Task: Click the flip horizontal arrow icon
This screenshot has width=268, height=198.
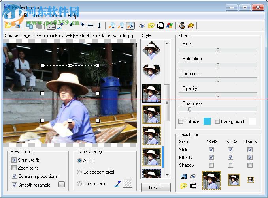Action: [91, 26]
